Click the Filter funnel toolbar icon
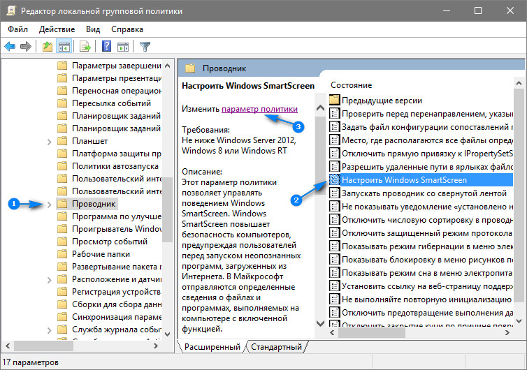Viewport: 527px width, 370px height. (x=145, y=47)
